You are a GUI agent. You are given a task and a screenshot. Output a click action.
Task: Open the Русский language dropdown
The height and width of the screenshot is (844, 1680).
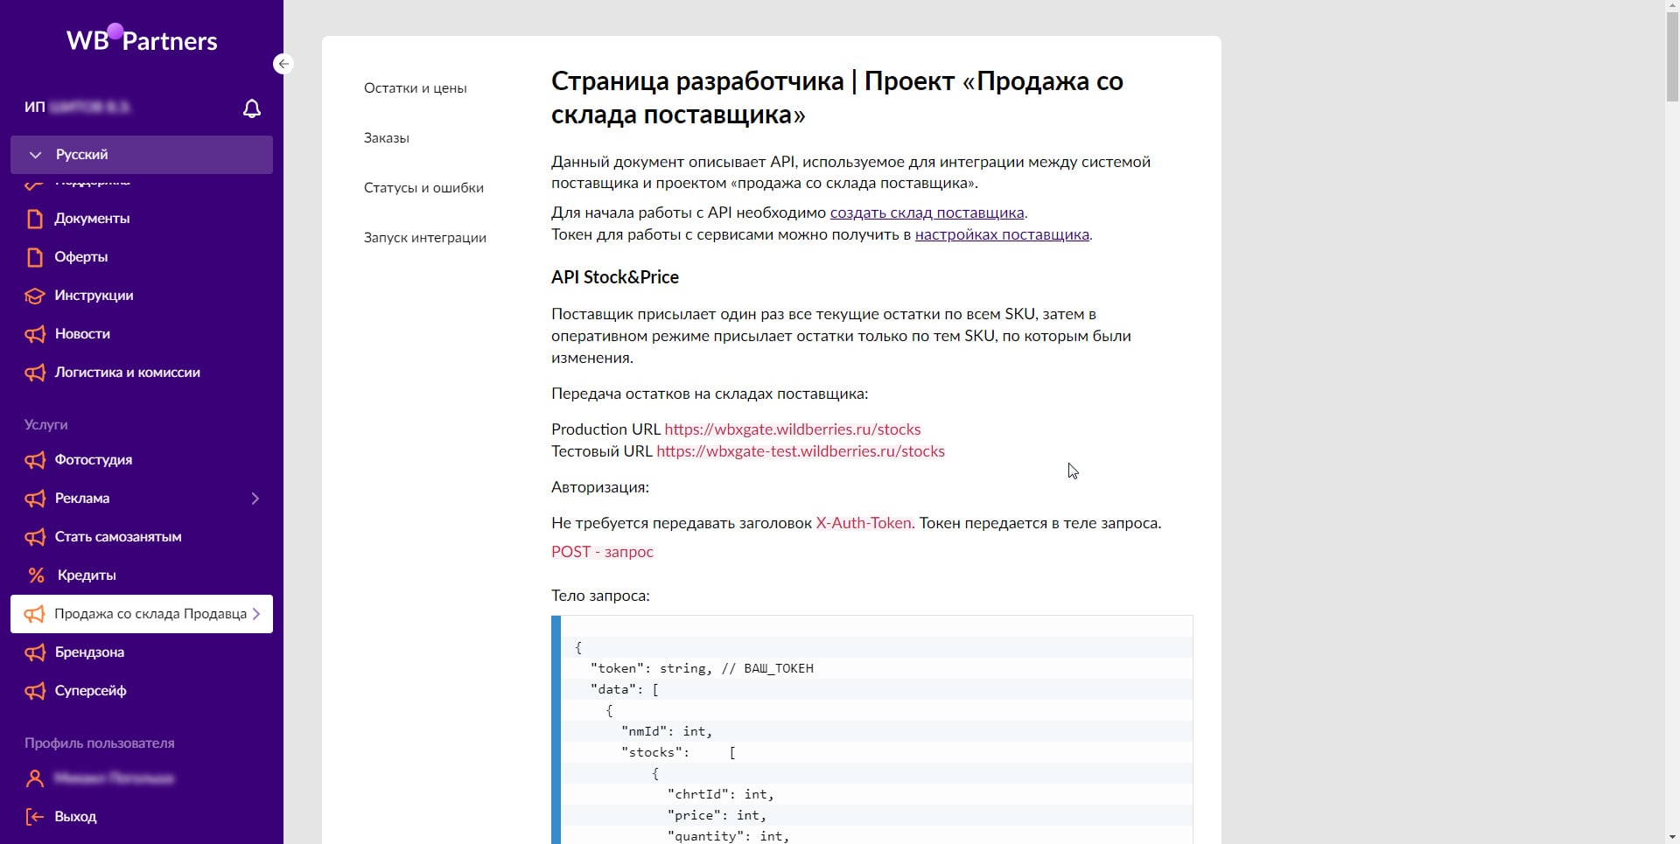click(x=142, y=155)
